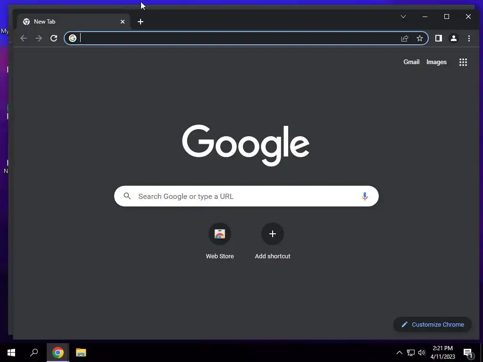This screenshot has width=483, height=362.
Task: Open the Web Store shortcut icon
Action: [220, 234]
